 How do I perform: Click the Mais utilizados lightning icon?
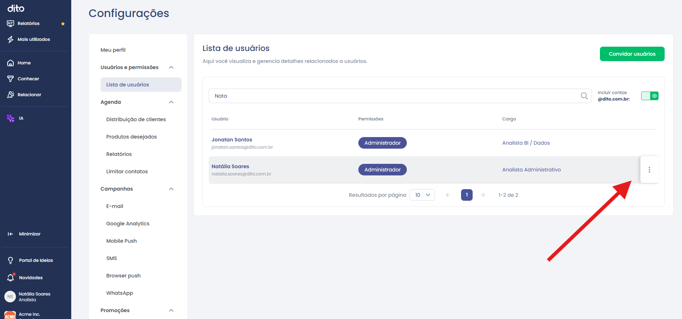click(x=10, y=39)
